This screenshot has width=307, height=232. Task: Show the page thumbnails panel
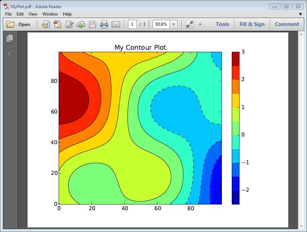(10, 38)
